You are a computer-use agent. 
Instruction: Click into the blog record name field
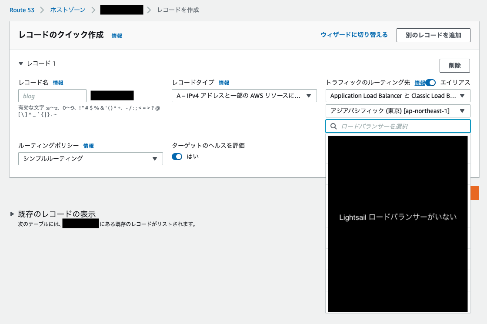(x=52, y=96)
